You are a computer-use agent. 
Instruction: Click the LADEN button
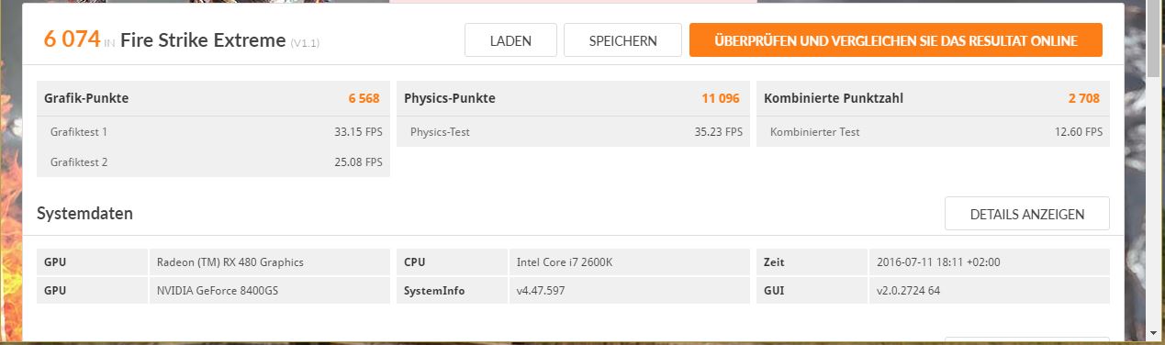[510, 40]
